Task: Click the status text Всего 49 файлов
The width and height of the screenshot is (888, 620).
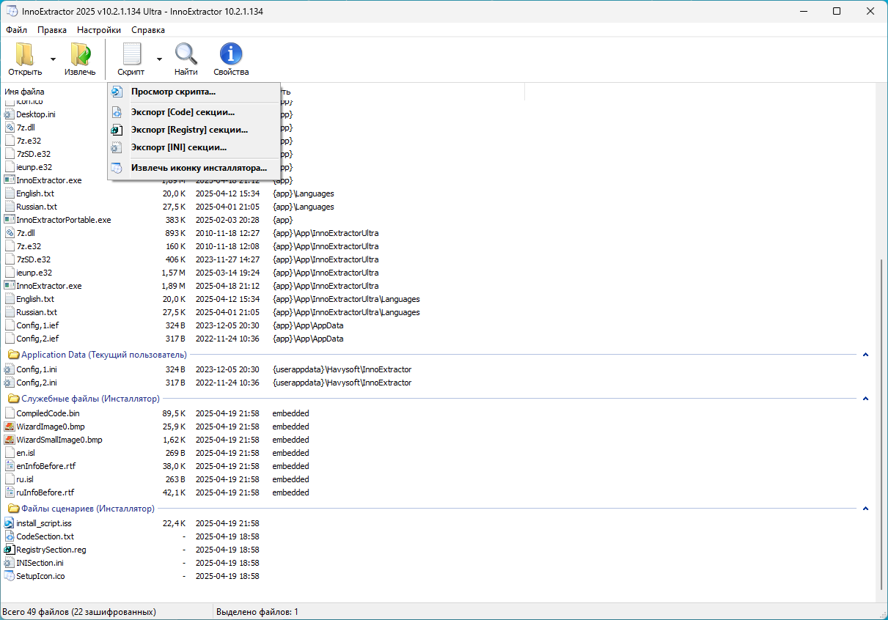Action: [79, 611]
